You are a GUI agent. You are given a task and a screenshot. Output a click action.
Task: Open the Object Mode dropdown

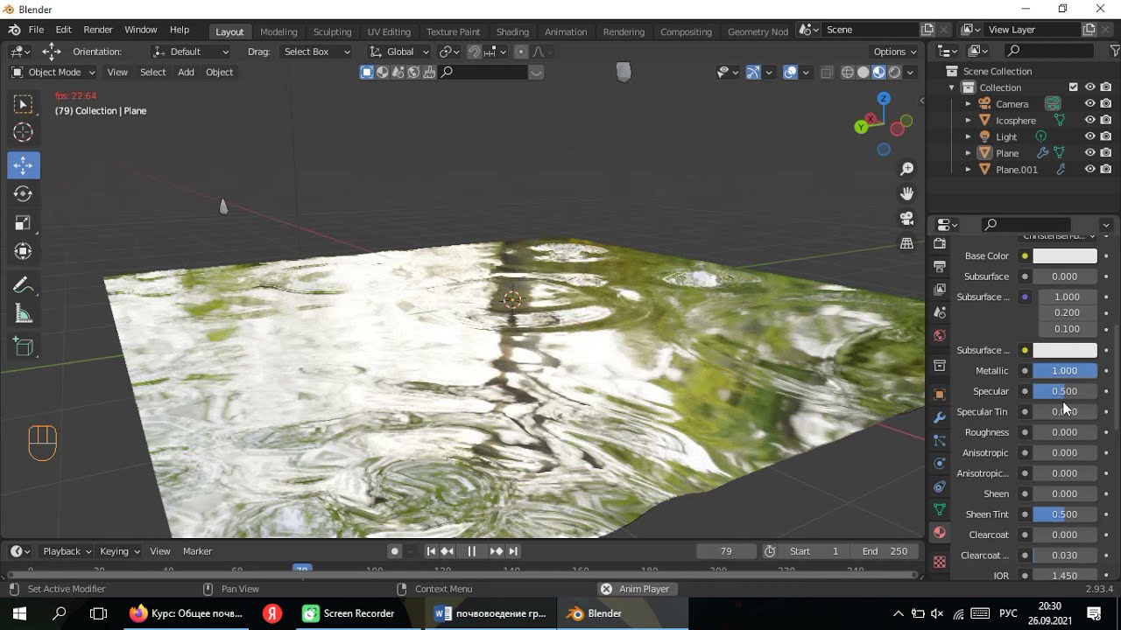(x=53, y=73)
